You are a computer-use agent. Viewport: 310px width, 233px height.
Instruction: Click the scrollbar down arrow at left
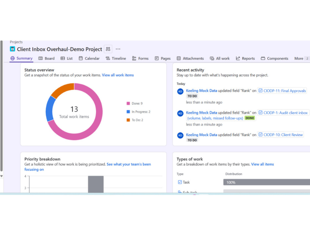point(2,176)
